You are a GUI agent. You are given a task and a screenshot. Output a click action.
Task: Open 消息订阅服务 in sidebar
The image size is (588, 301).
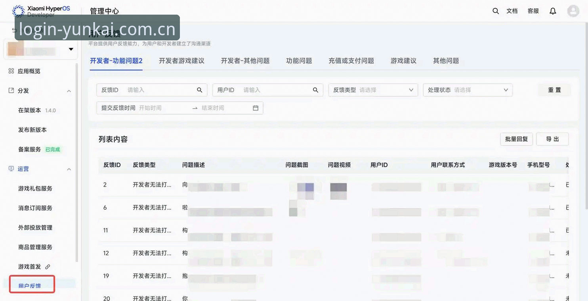(35, 208)
